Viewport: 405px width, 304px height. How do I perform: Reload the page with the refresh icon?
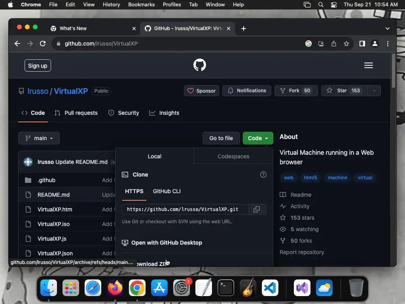pyautogui.click(x=43, y=44)
